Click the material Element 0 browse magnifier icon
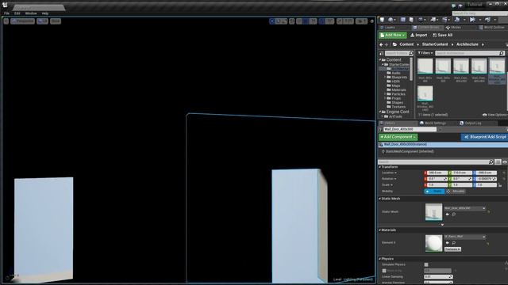 click(x=454, y=243)
